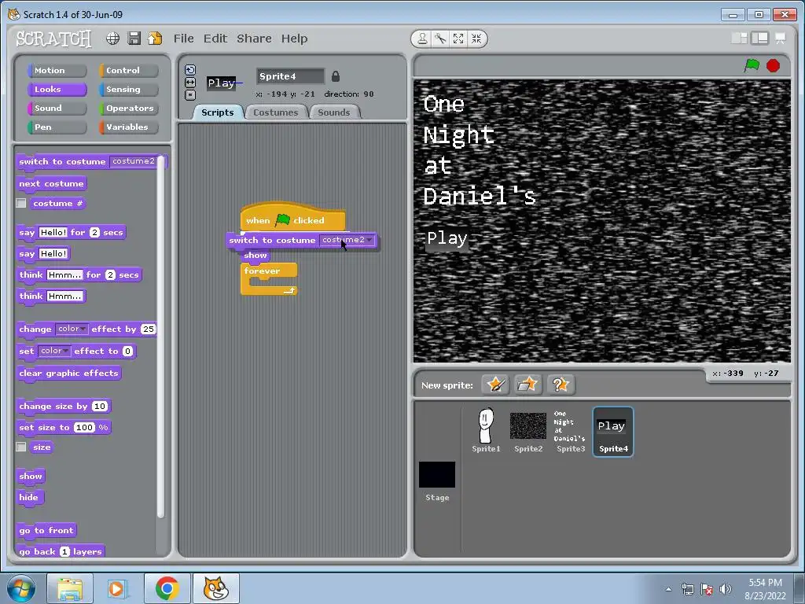
Task: Click the clear graphic effects block
Action: tap(69, 374)
